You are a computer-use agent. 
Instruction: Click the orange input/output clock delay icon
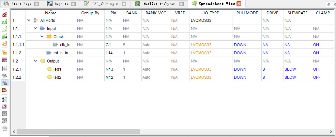coord(5,29)
